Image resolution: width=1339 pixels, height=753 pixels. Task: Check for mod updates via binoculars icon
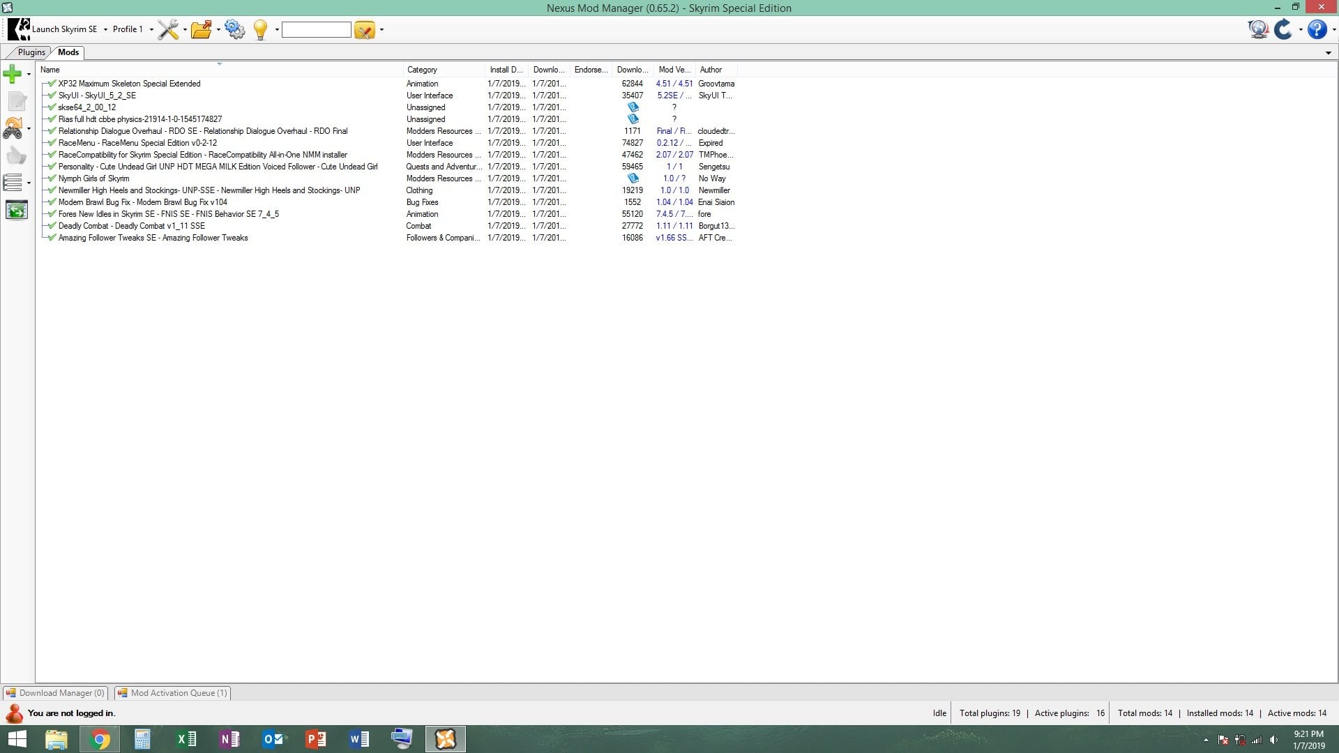click(x=13, y=128)
